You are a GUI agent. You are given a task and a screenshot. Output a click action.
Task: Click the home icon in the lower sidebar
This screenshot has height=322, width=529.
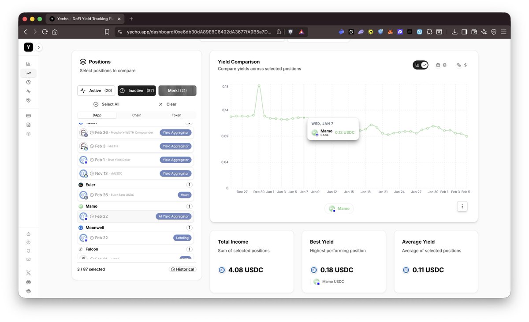[x=28, y=234]
